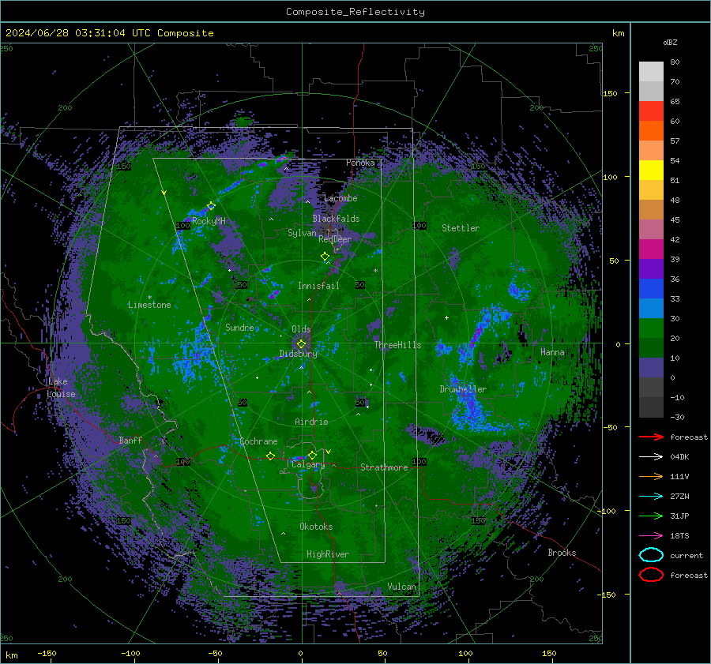The width and height of the screenshot is (711, 664).
Task: Click the Strathmore label
Action: tap(384, 467)
